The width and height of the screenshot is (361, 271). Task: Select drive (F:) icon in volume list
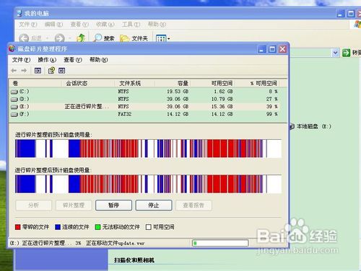pyautogui.click(x=14, y=114)
